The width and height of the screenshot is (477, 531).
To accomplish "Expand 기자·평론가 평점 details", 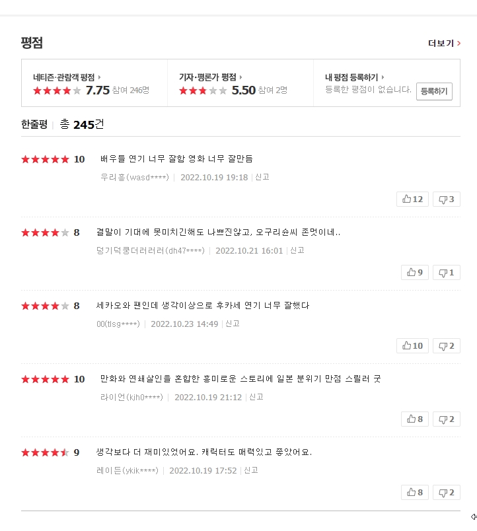I will [210, 77].
